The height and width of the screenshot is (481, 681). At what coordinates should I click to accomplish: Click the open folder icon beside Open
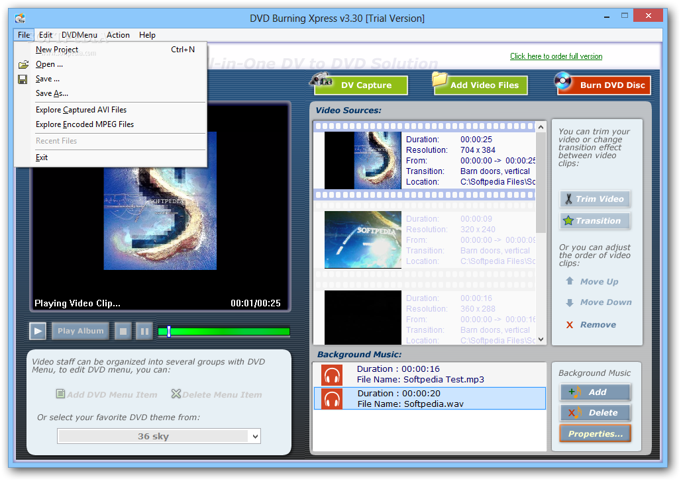[x=23, y=65]
